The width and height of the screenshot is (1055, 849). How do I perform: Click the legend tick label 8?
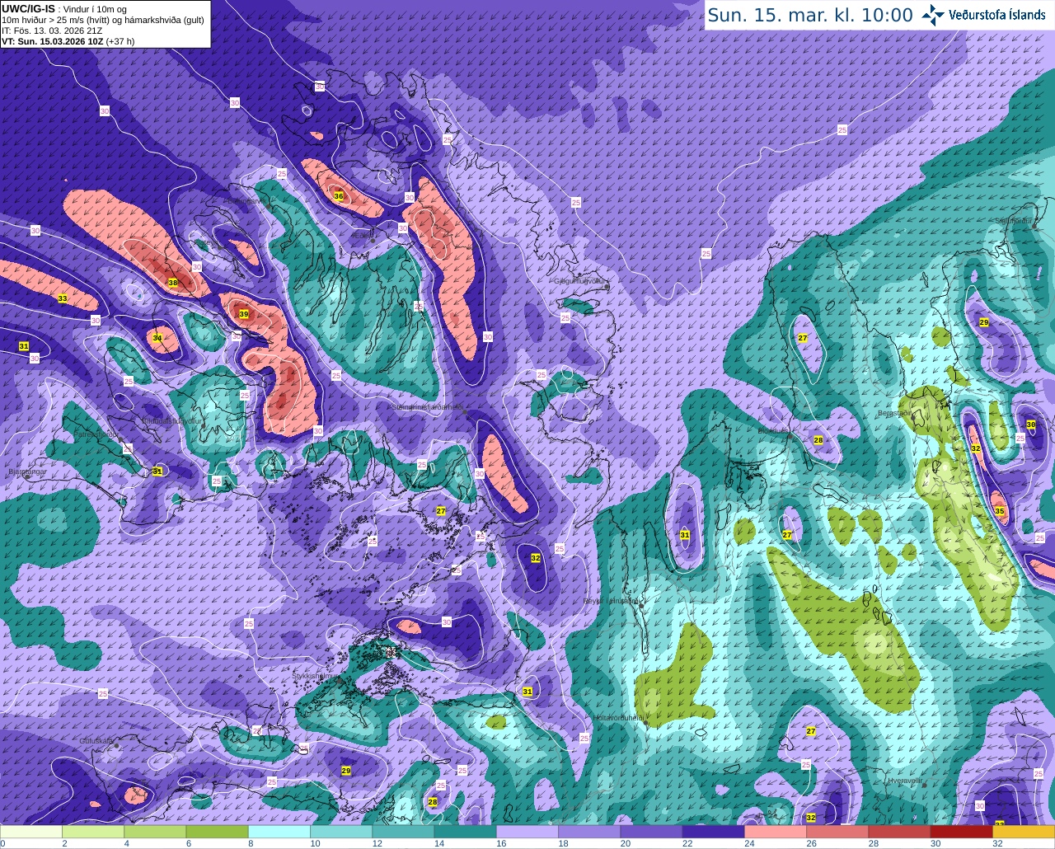point(249,843)
